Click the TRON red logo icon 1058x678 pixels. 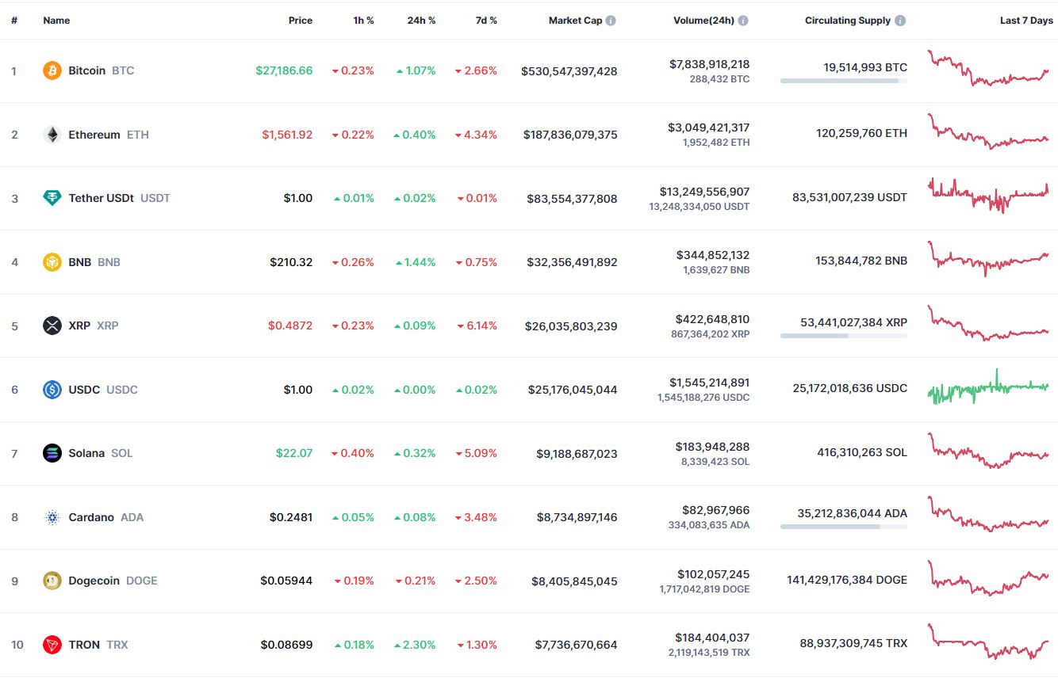coord(52,645)
